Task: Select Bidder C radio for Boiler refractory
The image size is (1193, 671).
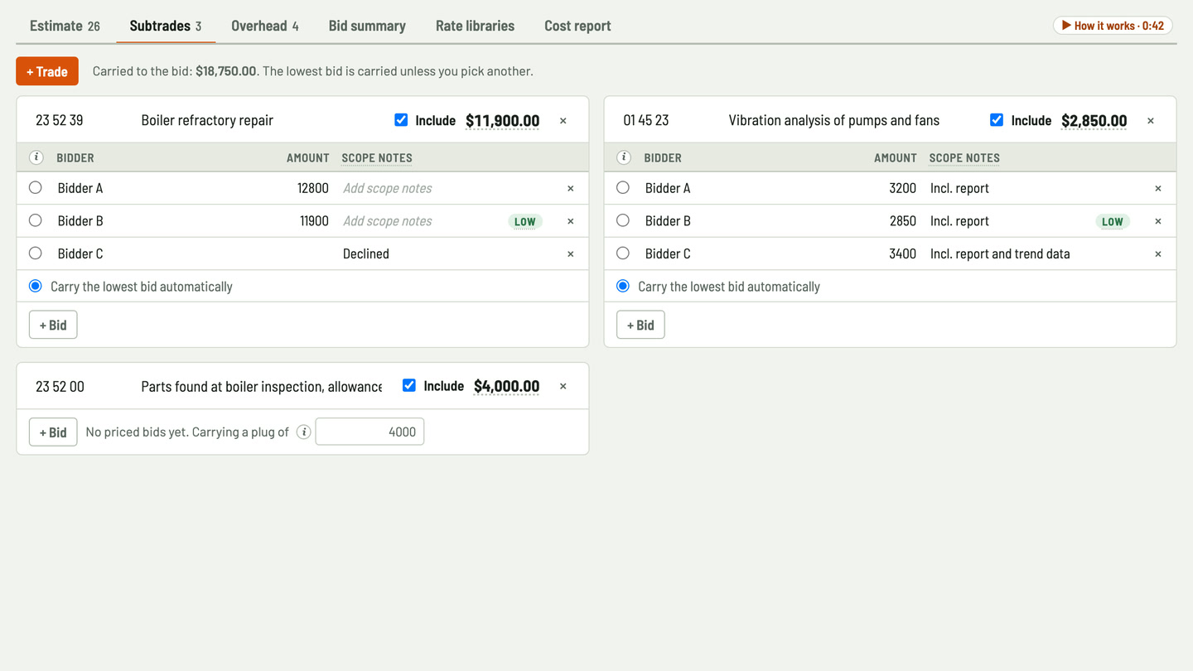Action: tap(35, 253)
